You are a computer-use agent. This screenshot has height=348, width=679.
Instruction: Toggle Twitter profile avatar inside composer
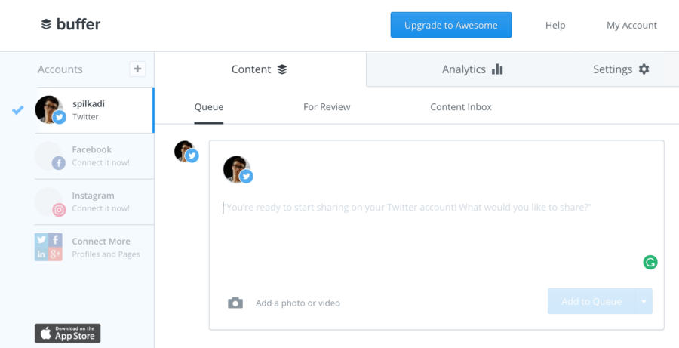tap(238, 169)
